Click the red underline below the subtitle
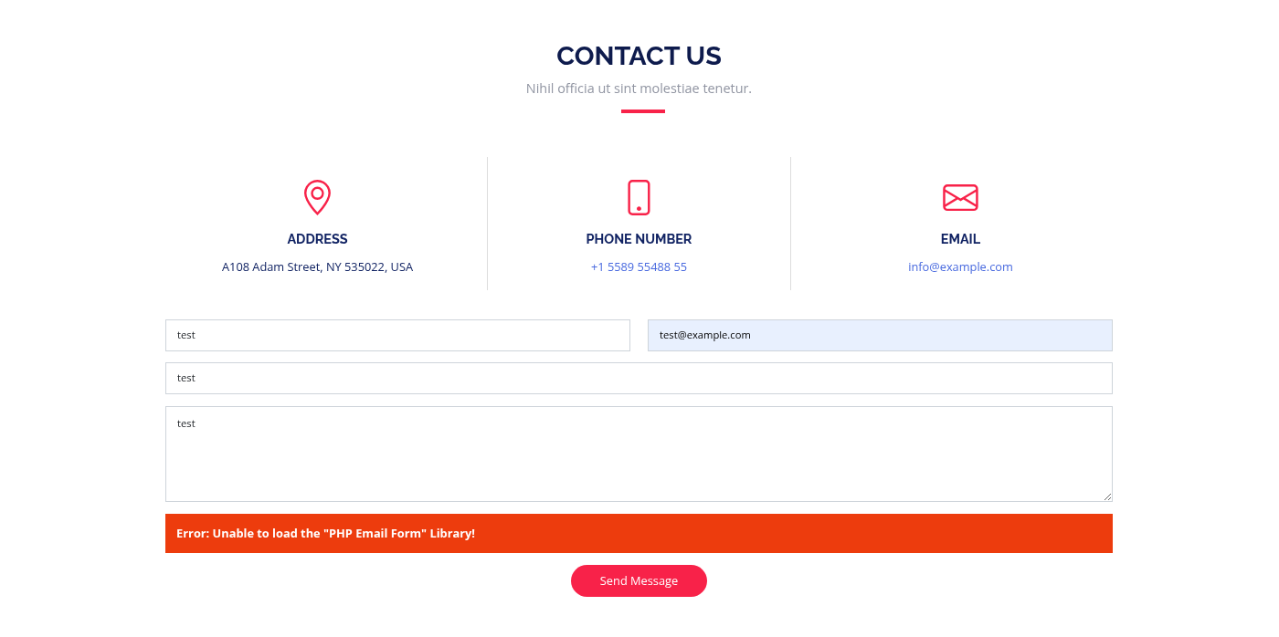Image resolution: width=1279 pixels, height=637 pixels. [x=643, y=111]
